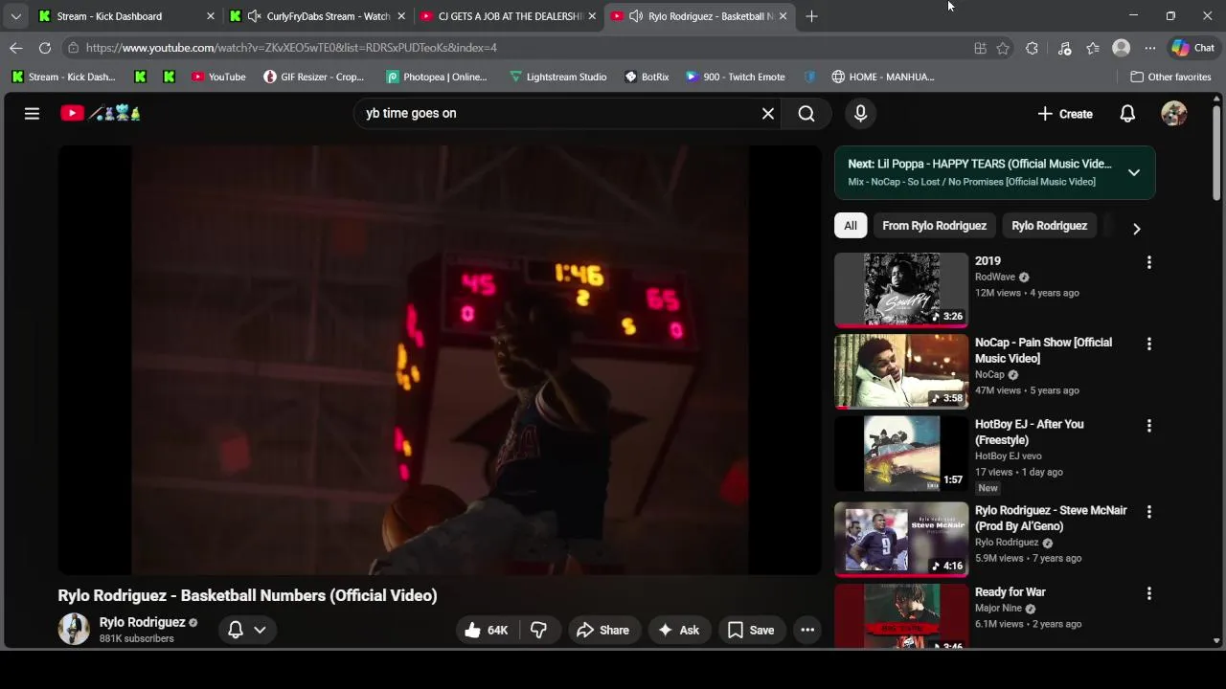Open GIF Resizer bookmark
The width and height of the screenshot is (1226, 689).
314,77
